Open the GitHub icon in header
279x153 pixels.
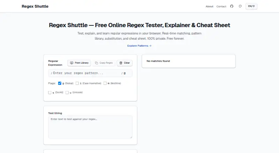pyautogui.click(x=232, y=6)
